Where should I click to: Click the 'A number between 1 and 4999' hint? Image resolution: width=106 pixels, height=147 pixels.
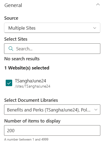26,139
